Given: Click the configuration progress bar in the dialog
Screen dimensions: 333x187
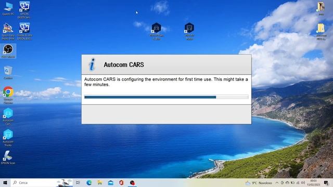Looking at the screenshot, I should (166, 97).
